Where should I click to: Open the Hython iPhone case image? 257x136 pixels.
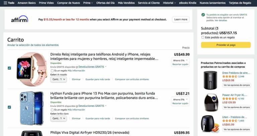[32, 108]
